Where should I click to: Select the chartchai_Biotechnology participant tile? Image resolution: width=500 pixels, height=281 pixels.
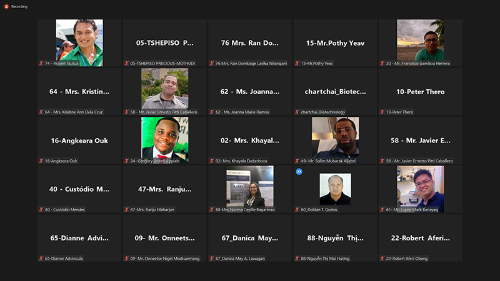tap(335, 92)
